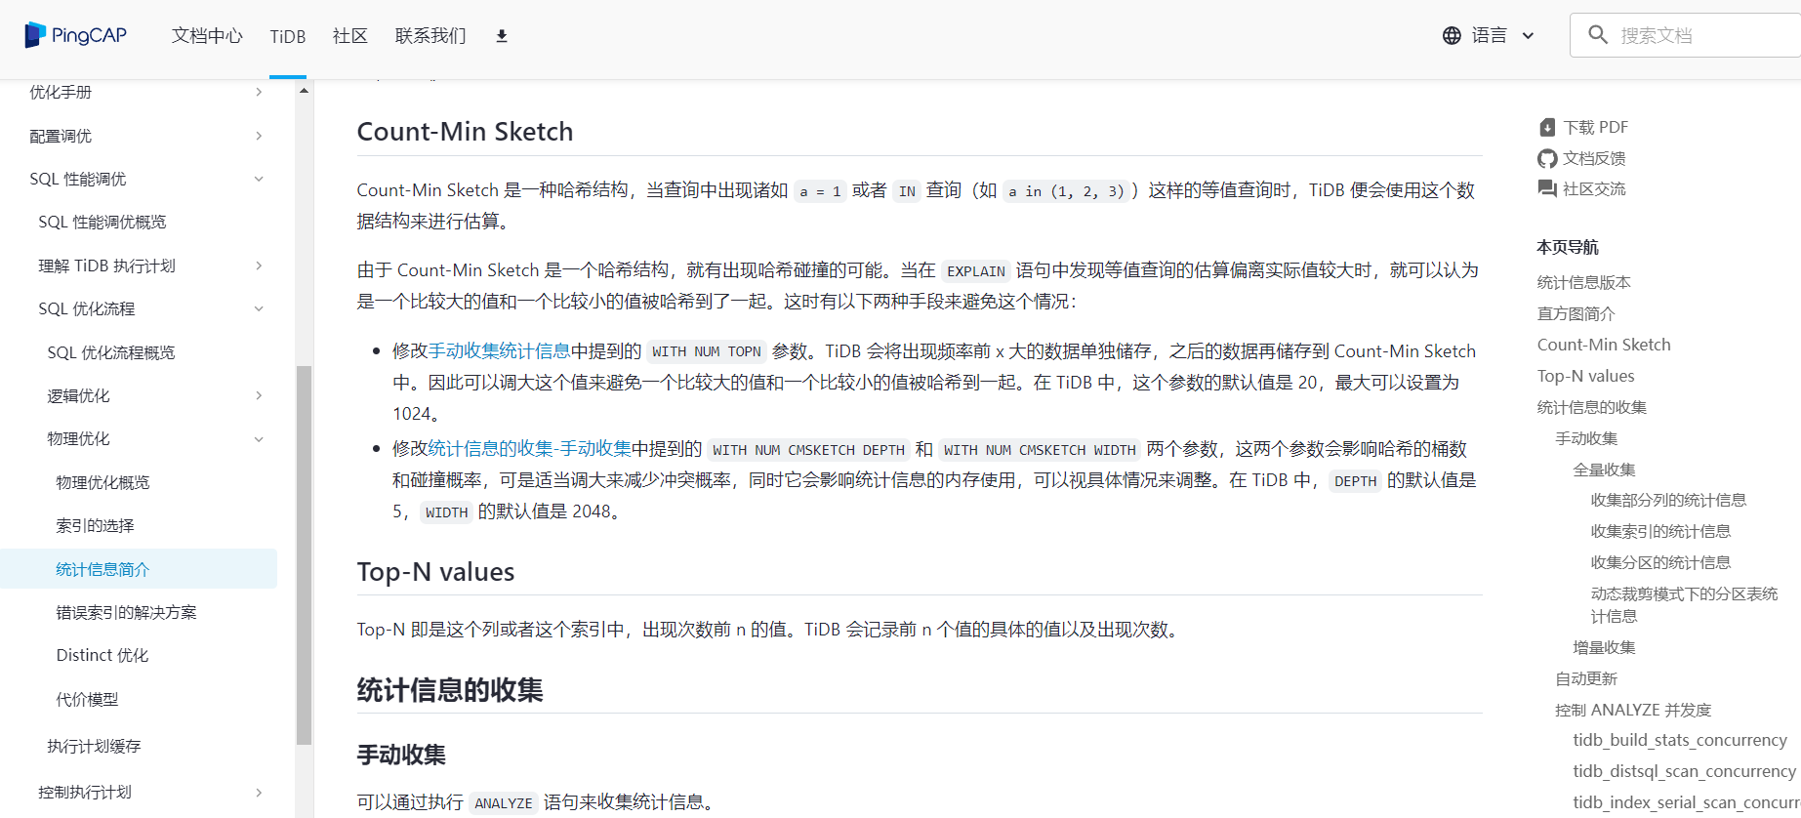Click the 社区交流 chat bubble icon

1547,189
